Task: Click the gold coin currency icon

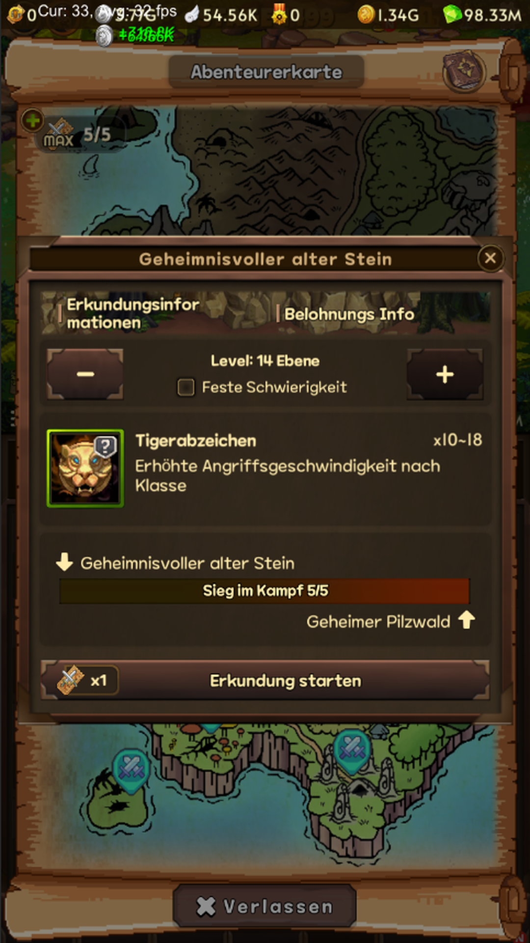Action: pyautogui.click(x=366, y=15)
